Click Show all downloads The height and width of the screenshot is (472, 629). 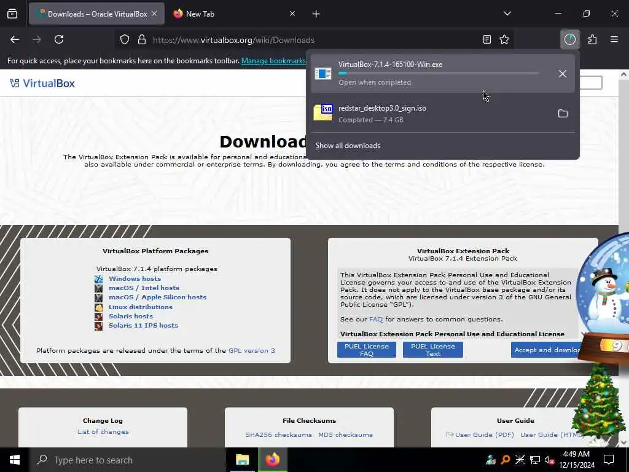(x=348, y=146)
